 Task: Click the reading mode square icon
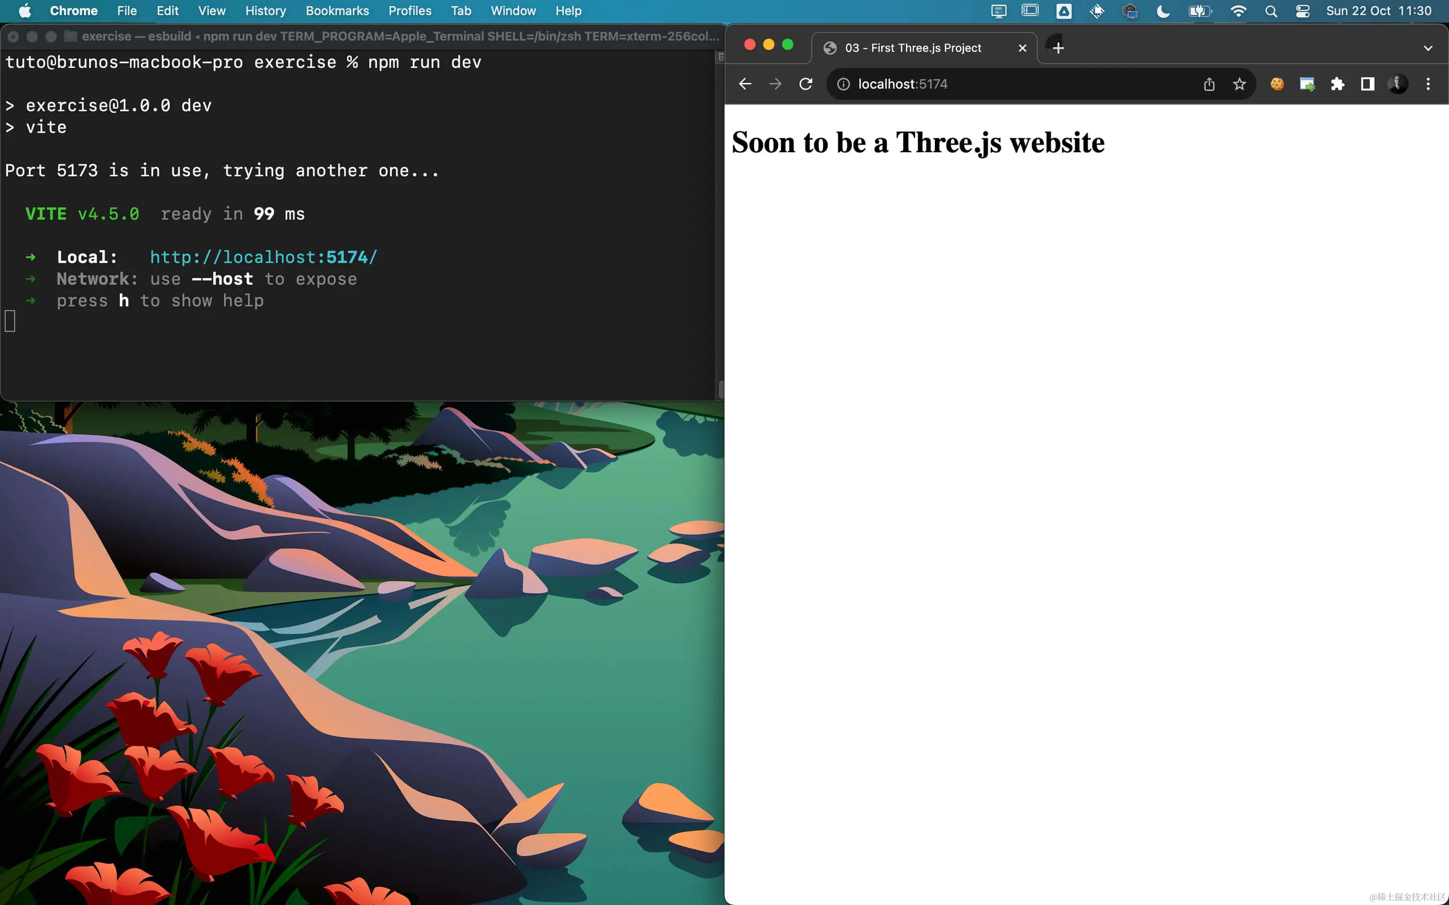(x=1367, y=84)
